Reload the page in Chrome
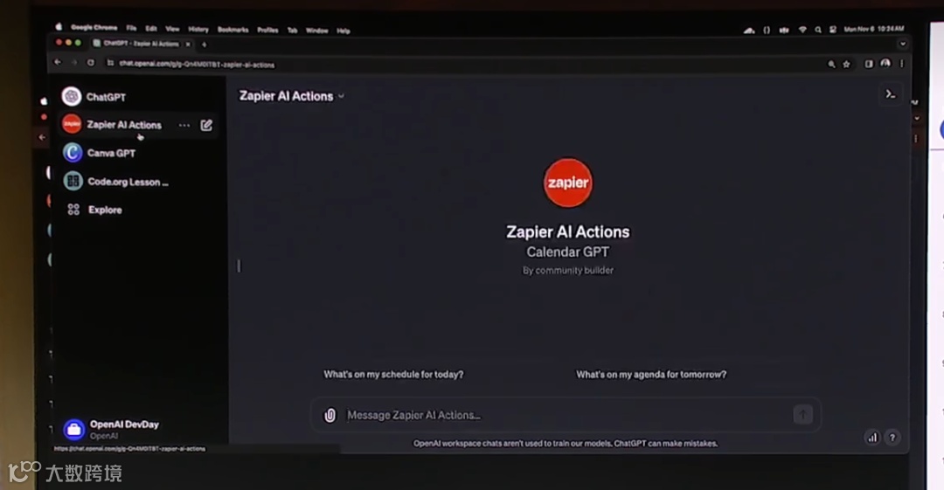Screen dimensions: 944x490 [x=91, y=63]
